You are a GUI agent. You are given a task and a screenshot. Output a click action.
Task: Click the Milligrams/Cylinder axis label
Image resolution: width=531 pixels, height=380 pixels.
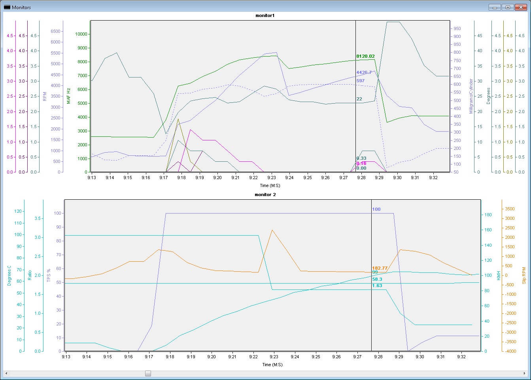pos(471,96)
